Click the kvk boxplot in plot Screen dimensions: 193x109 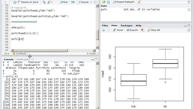point(134,80)
